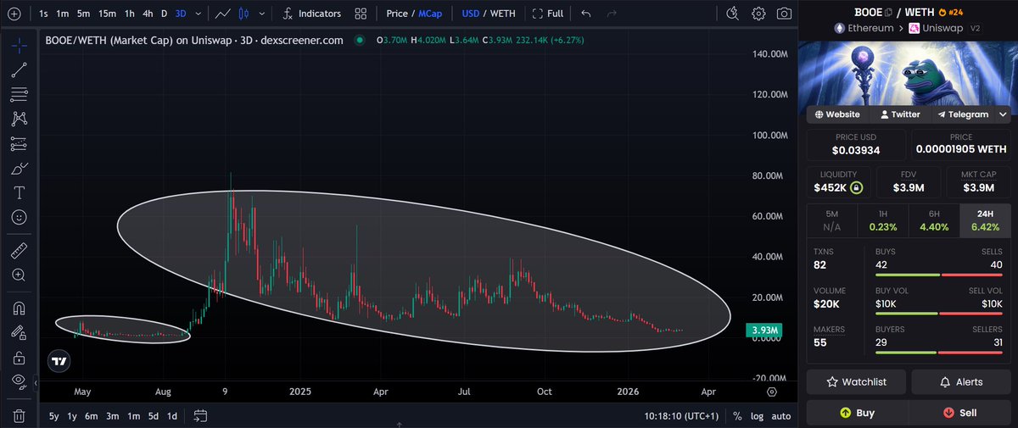Select the brush drawing tool

pos(19,168)
